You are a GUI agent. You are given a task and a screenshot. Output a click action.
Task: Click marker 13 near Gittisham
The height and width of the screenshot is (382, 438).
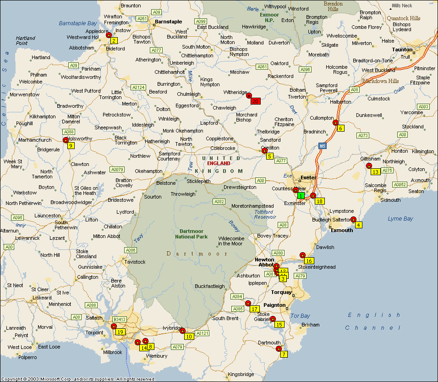pos(375,172)
